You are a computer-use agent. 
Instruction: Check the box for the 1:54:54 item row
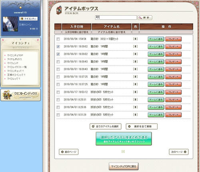pyautogui.click(x=58, y=39)
